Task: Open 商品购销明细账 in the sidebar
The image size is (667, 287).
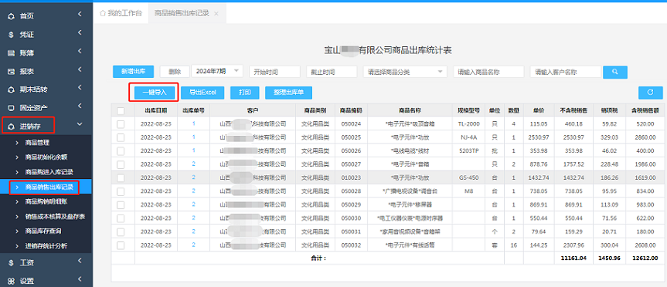Action: coord(46,201)
